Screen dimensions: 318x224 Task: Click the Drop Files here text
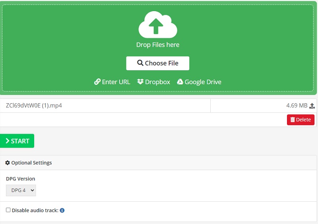click(x=158, y=45)
